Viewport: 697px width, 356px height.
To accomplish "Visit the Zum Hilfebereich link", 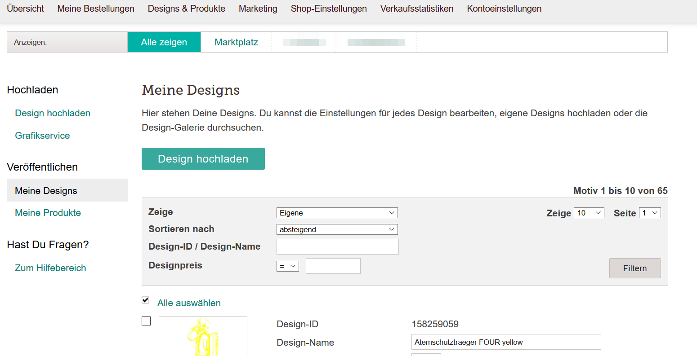I will pyautogui.click(x=50, y=268).
